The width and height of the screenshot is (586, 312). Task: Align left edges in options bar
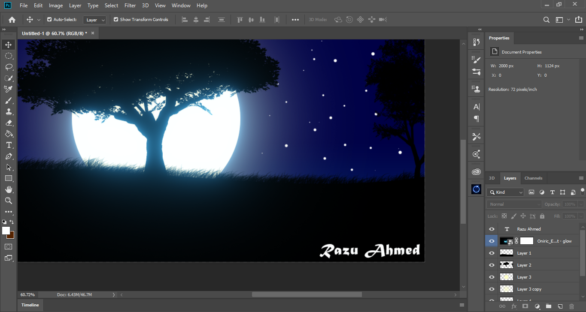(x=185, y=20)
